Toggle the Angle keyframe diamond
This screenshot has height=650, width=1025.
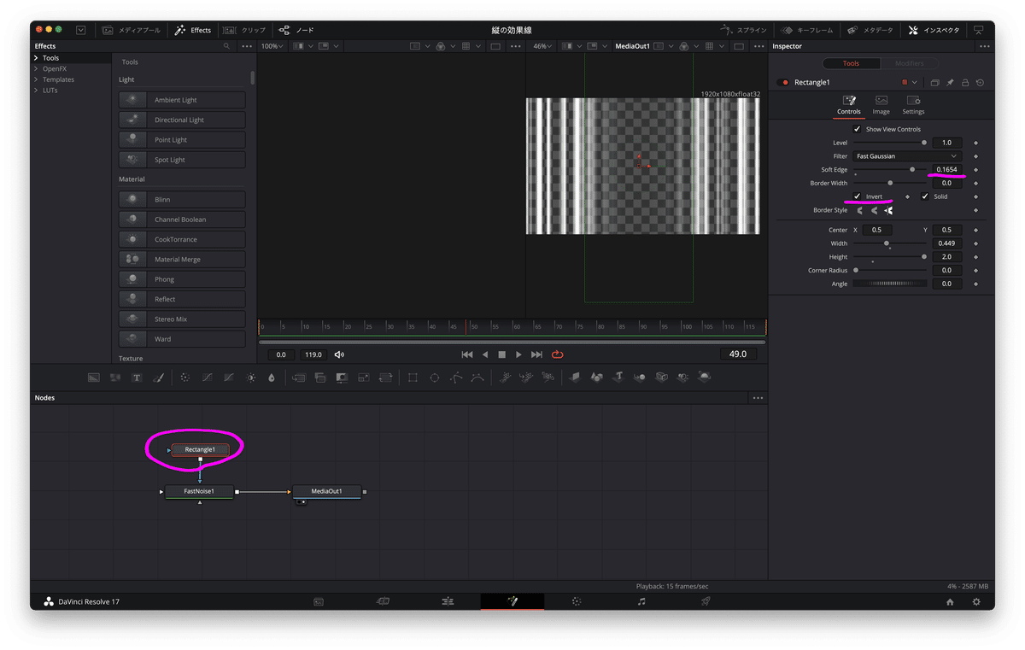[976, 284]
